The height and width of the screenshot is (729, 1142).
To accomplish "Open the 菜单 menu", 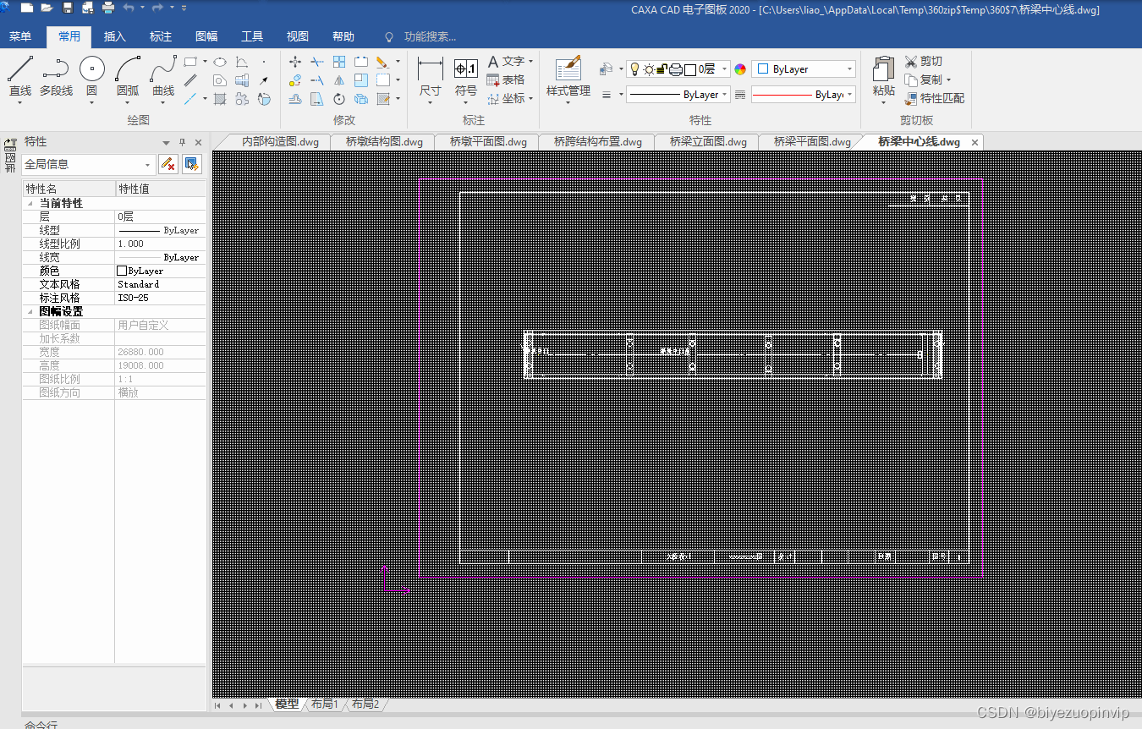I will [20, 36].
